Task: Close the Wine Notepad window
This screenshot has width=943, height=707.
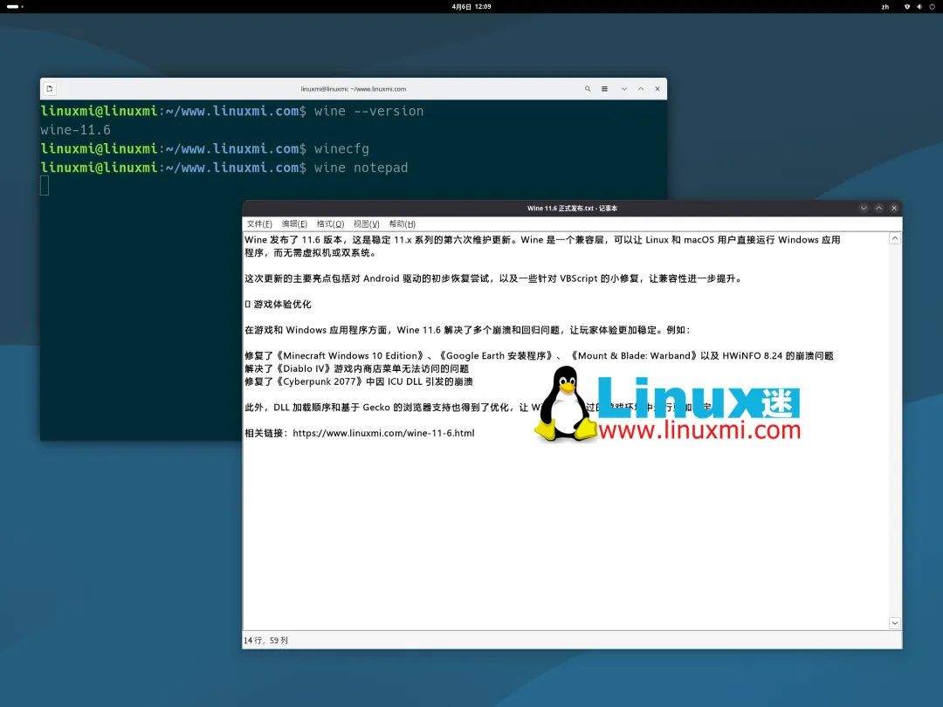Action: (x=894, y=208)
